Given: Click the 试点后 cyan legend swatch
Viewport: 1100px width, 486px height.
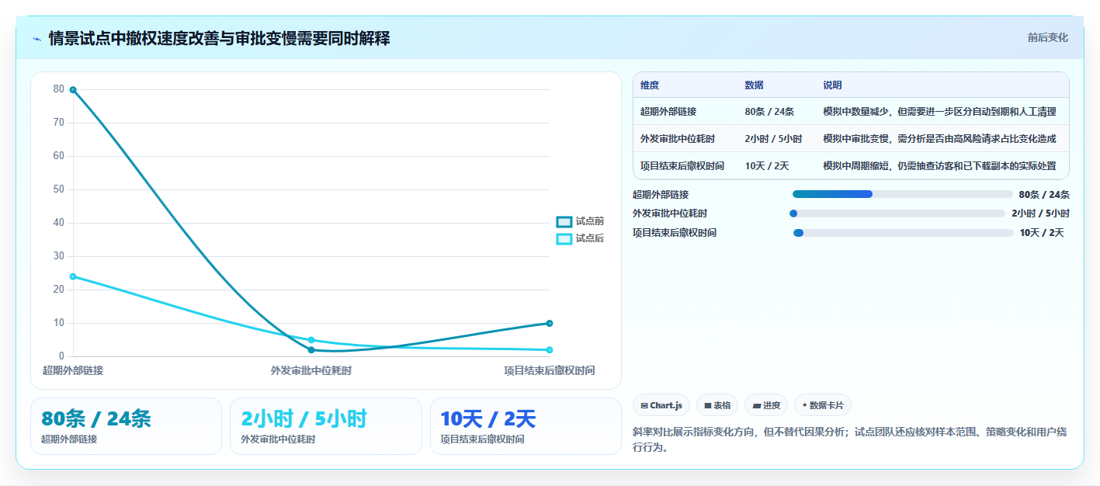Looking at the screenshot, I should [x=564, y=238].
